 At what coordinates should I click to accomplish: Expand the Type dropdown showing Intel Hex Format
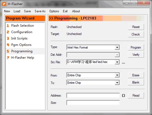(x=117, y=47)
